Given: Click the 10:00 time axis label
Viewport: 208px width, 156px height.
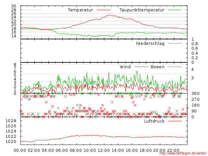Looking at the screenshot, I should 90,150.
